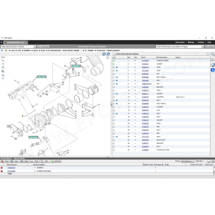Deselect the ref 2 GASKET row green check
This screenshot has width=215, height=215.
point(114,64)
